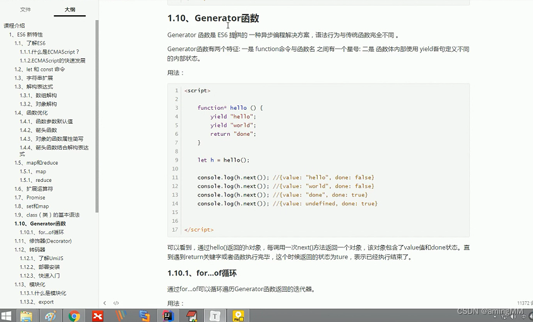This screenshot has width=533, height=322.
Task: Click the 1.10、Generator函数 document heading
Action: (213, 18)
